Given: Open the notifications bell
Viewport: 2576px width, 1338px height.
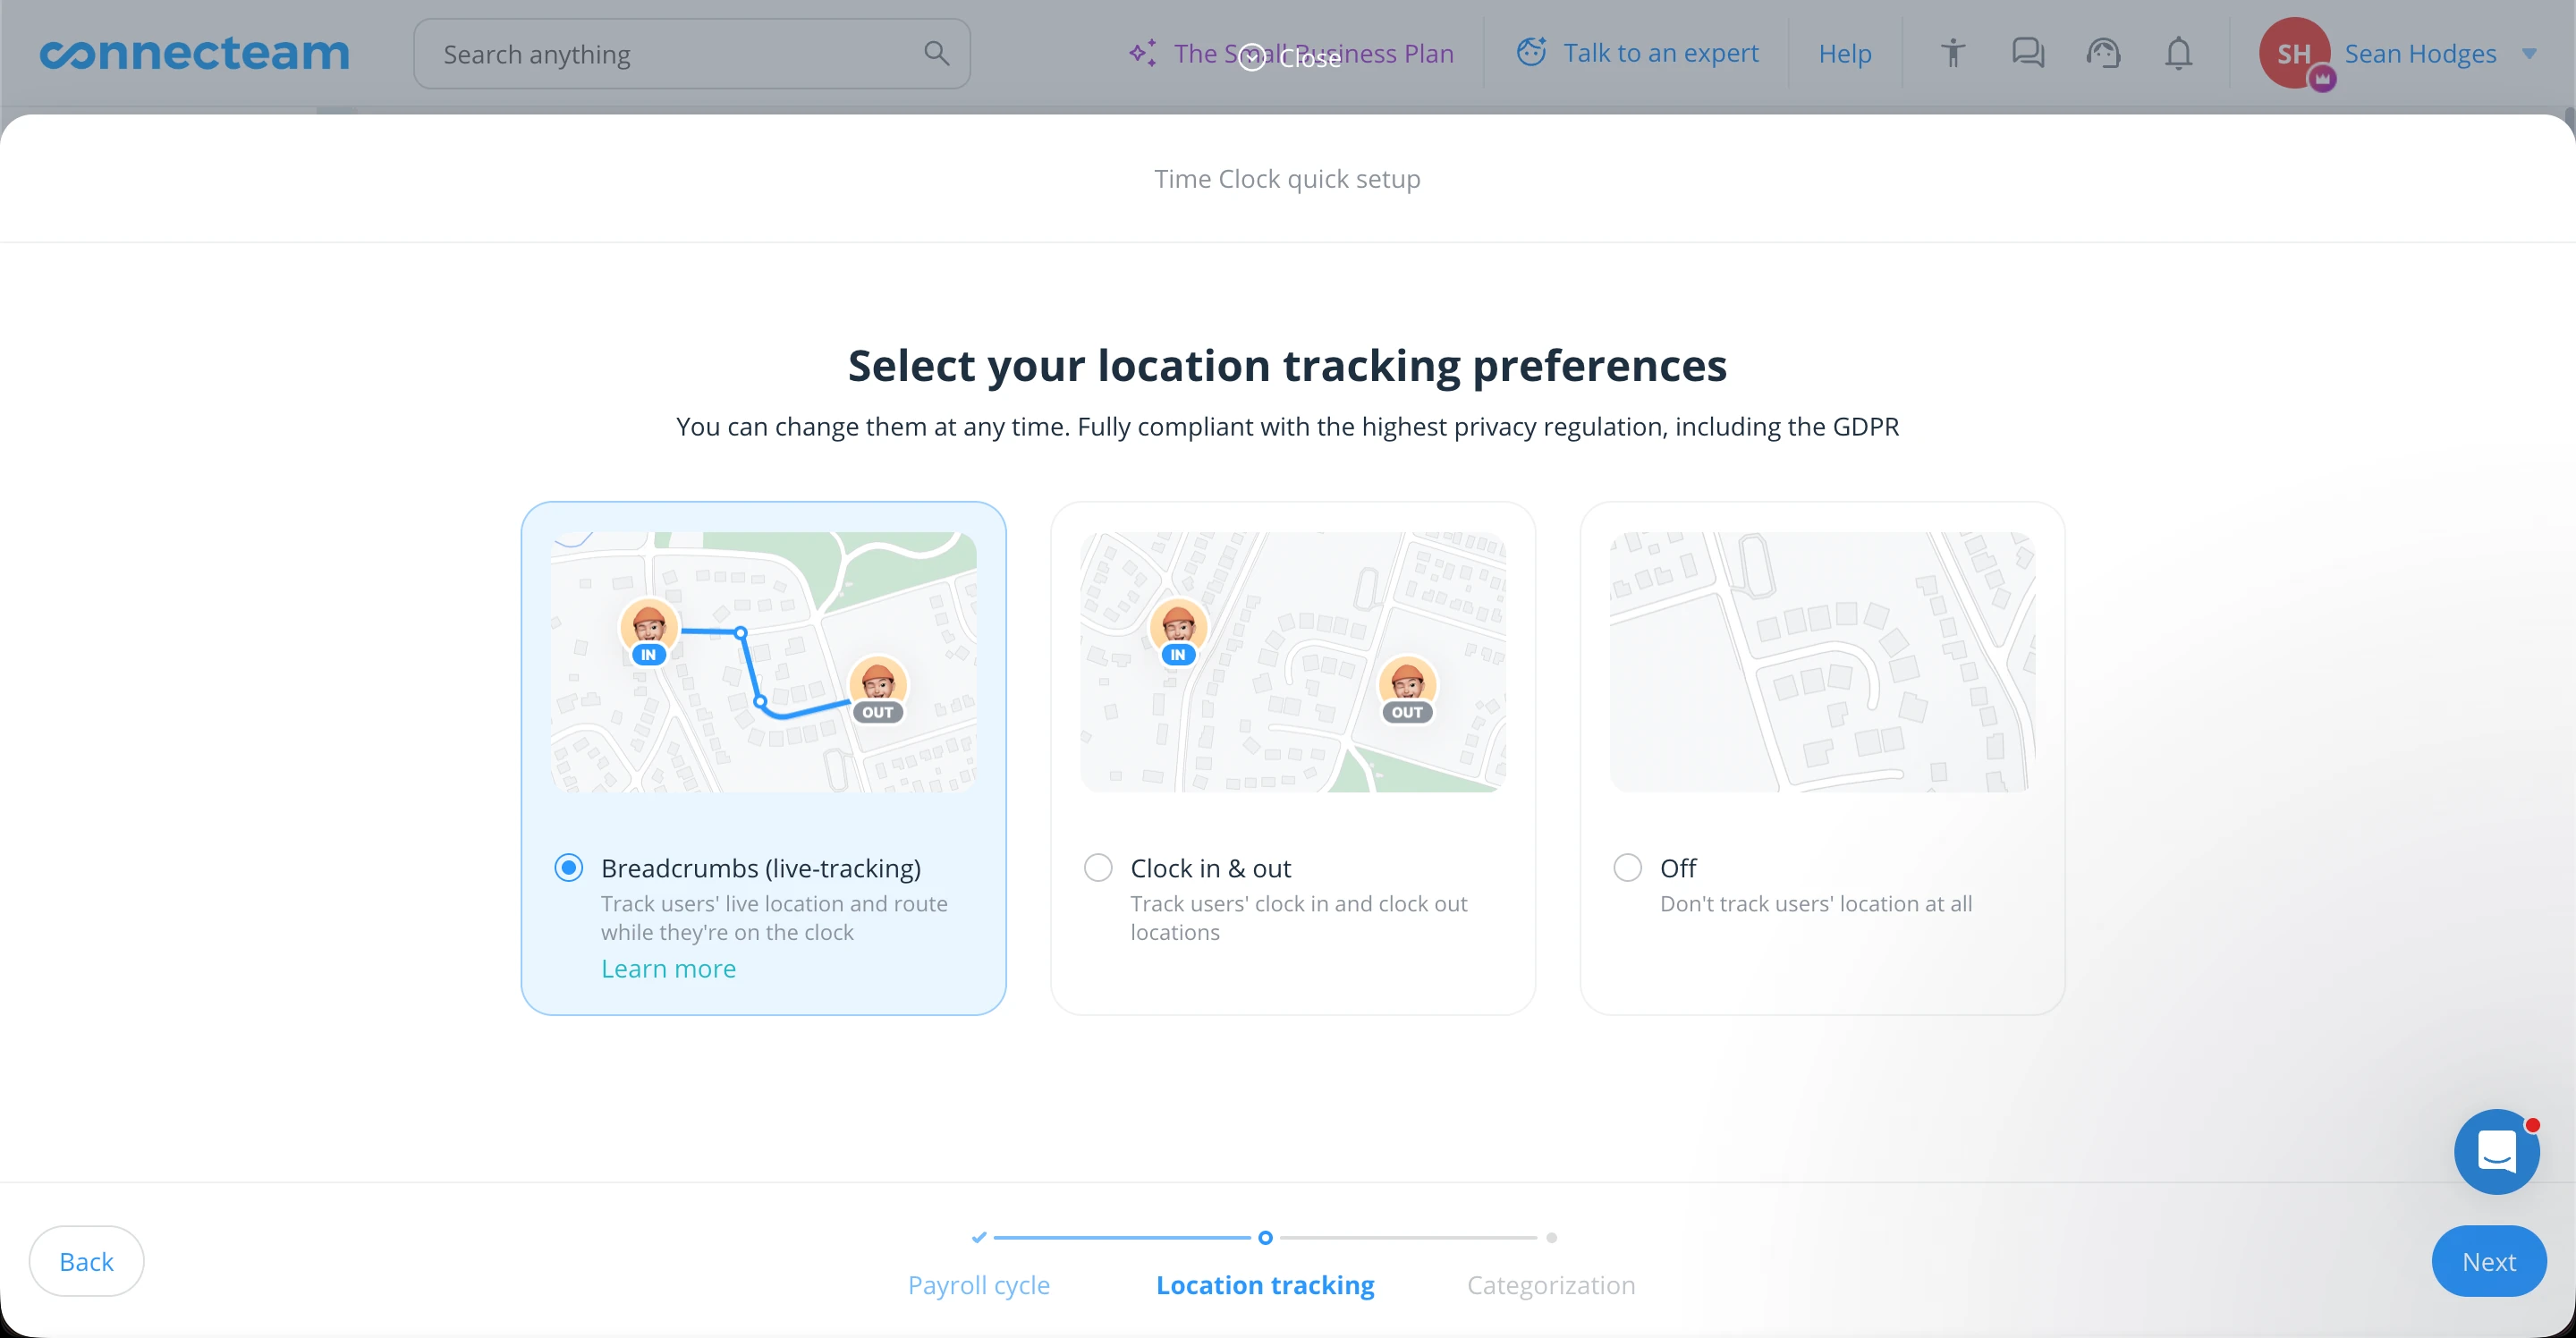Looking at the screenshot, I should pos(2178,53).
